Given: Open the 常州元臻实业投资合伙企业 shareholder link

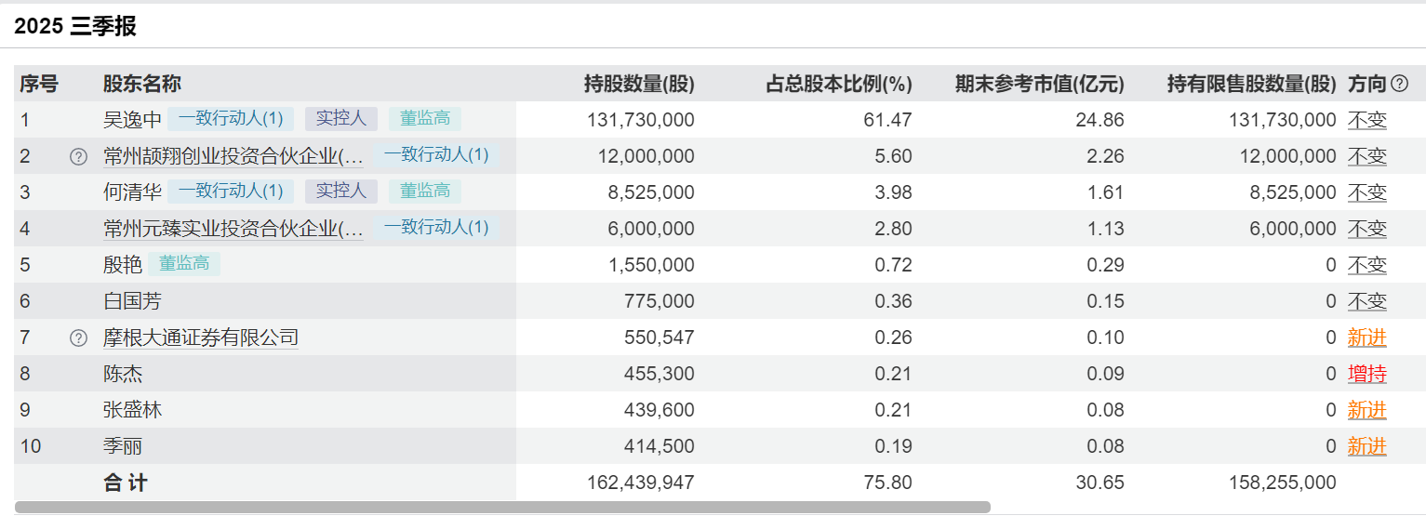Looking at the screenshot, I should tap(233, 229).
